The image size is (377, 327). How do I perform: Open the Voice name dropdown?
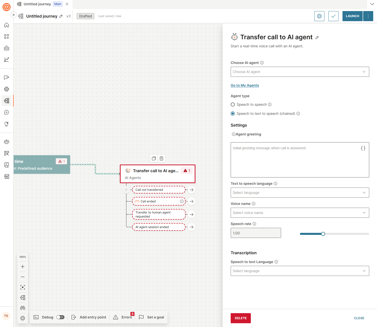coord(300,213)
